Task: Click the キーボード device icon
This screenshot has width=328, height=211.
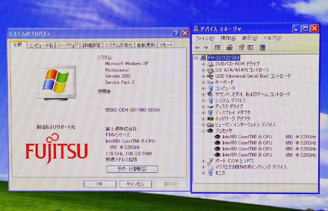Action: 210,82
